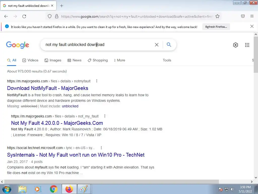
Task: Click the Firefox taskbar icon
Action: coord(69,189)
